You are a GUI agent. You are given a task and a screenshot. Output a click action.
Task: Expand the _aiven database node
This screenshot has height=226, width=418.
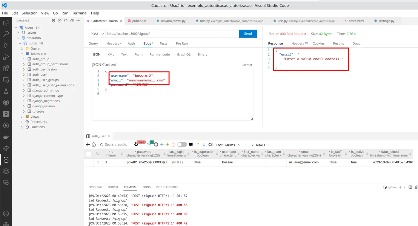18,33
